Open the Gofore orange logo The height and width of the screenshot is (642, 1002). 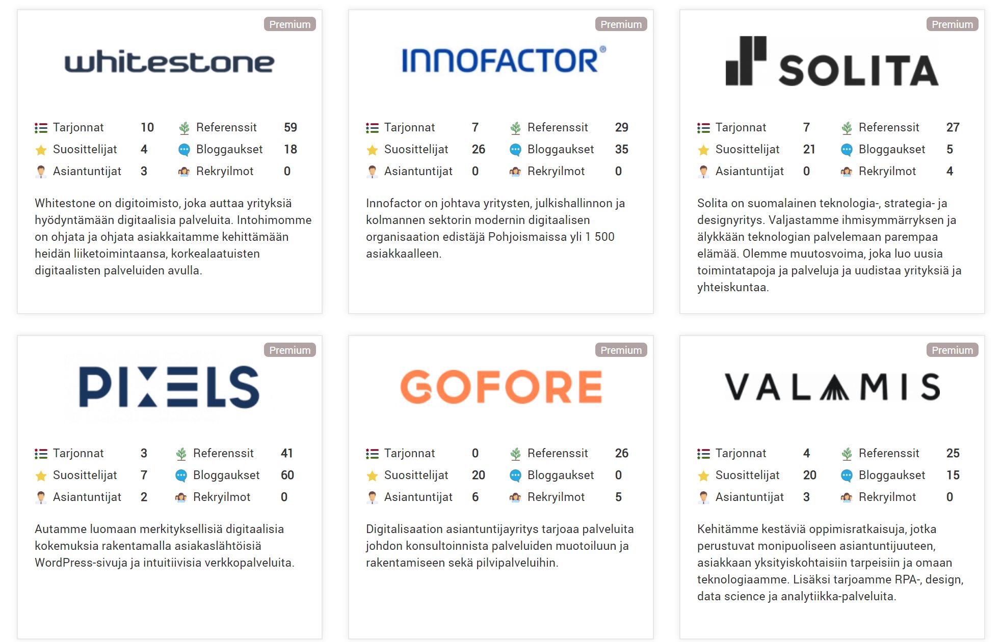501,387
